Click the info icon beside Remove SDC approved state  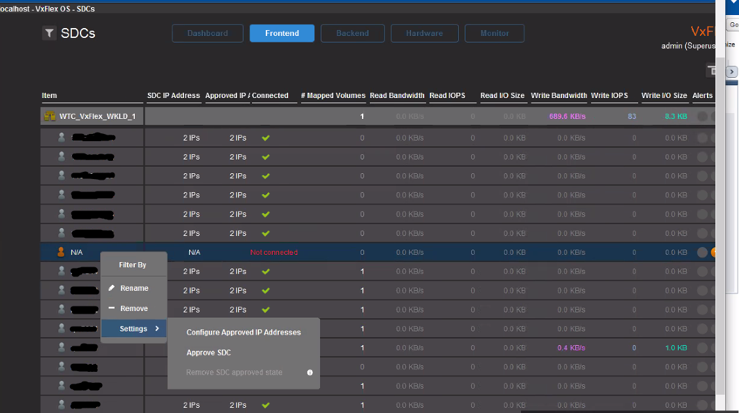pyautogui.click(x=310, y=372)
